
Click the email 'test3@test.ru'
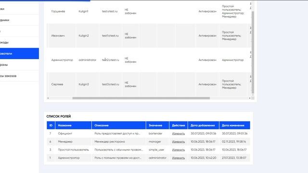110,85
